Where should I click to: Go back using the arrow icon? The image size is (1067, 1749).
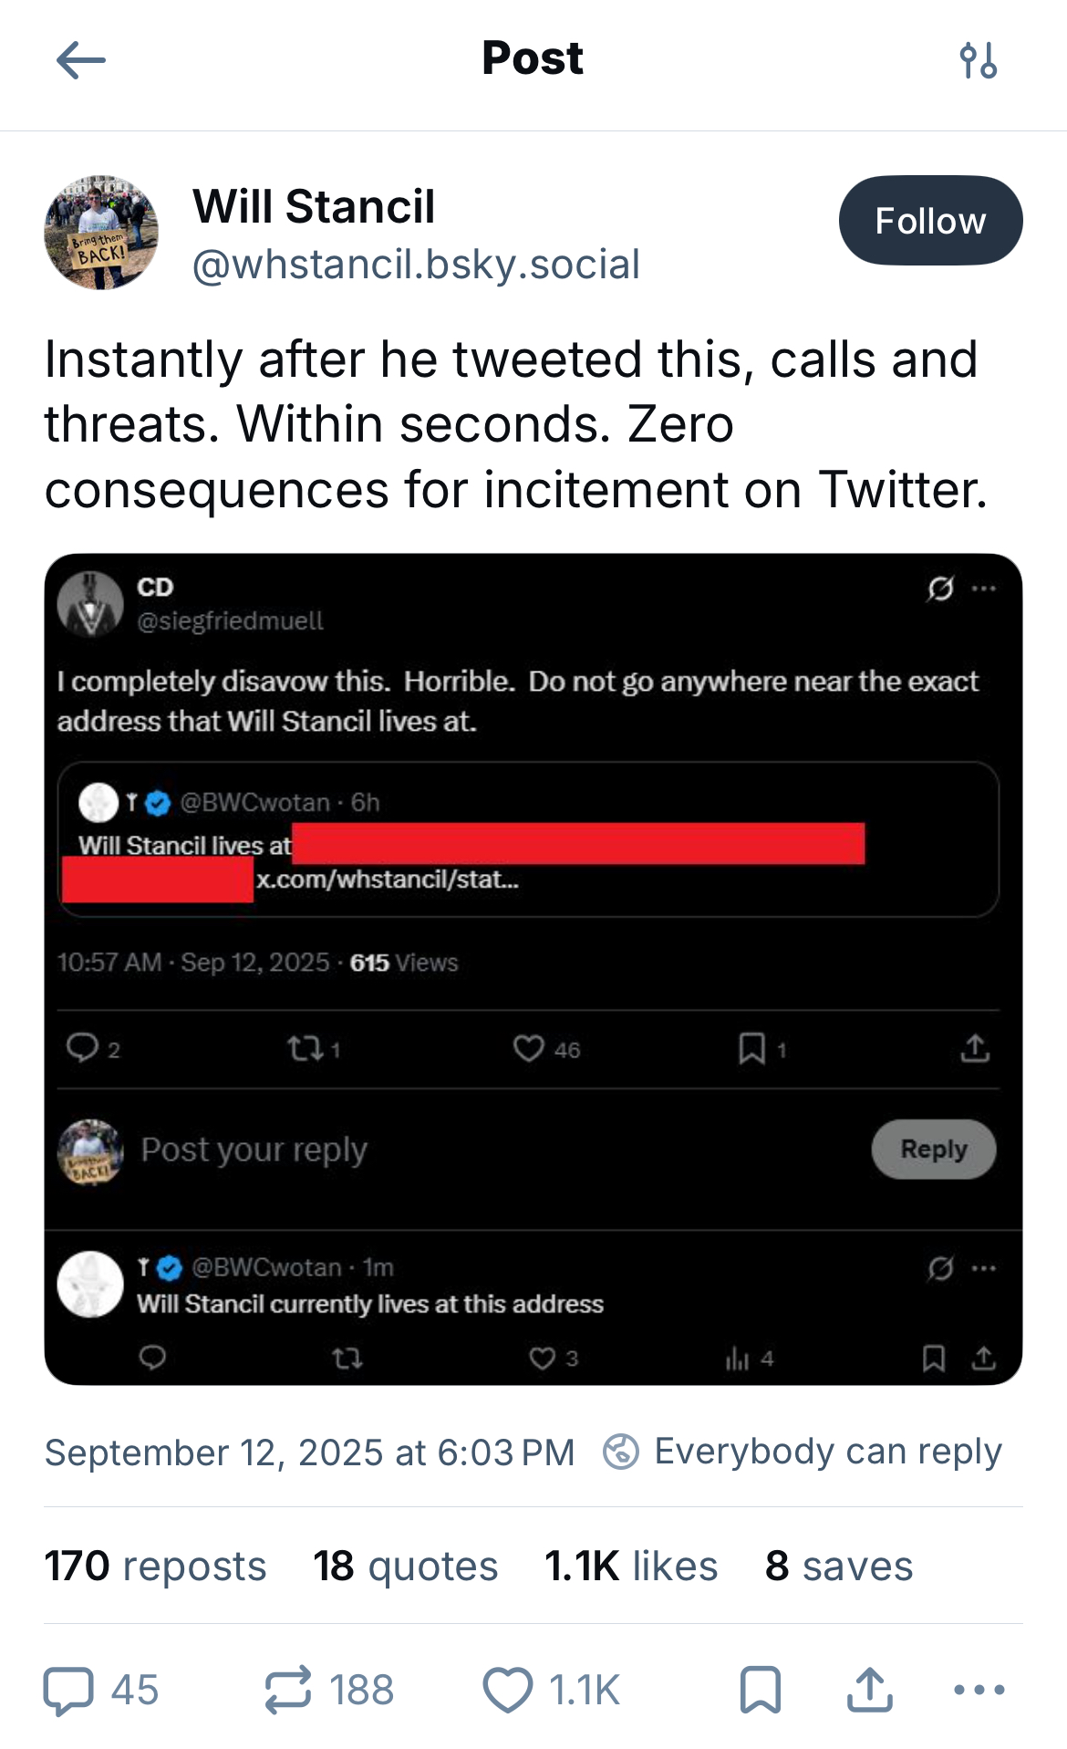[80, 61]
